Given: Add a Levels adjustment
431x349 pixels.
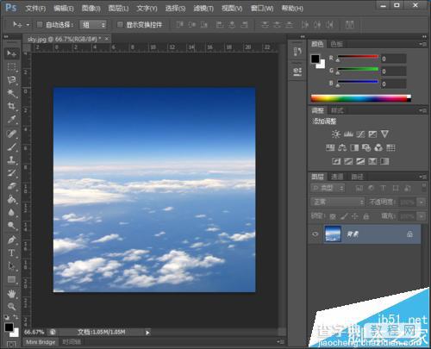Looking at the screenshot, I should [x=348, y=134].
